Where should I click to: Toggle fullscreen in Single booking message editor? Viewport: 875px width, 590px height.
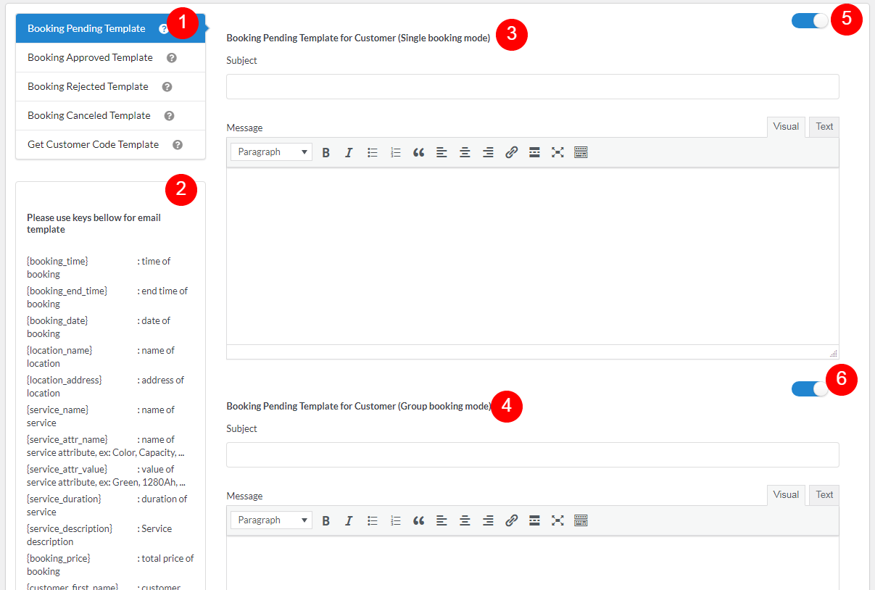pyautogui.click(x=557, y=152)
